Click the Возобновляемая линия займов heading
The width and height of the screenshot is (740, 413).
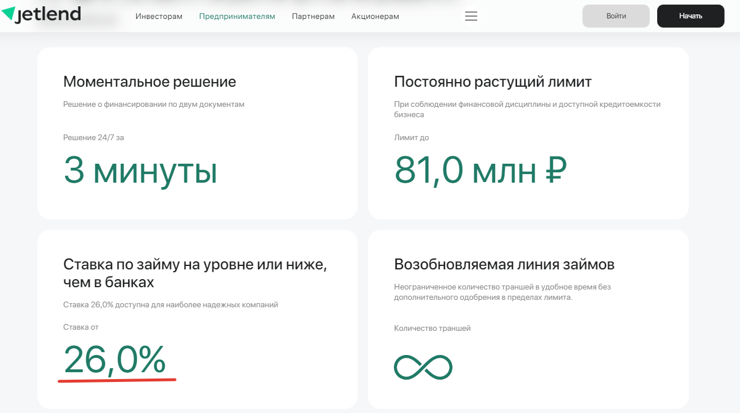pyautogui.click(x=504, y=264)
